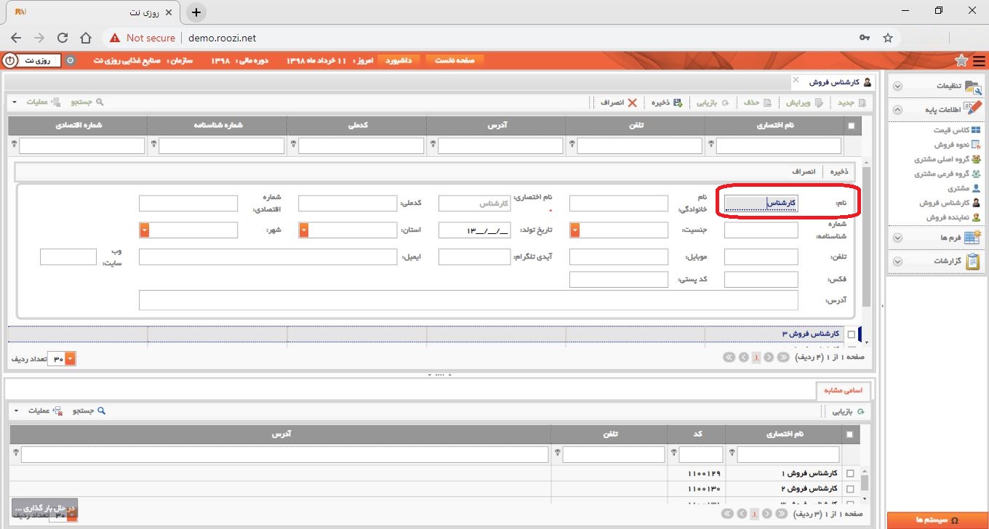Expand the تنظیمات sidebar section
The height and width of the screenshot is (529, 989).
[x=897, y=86]
